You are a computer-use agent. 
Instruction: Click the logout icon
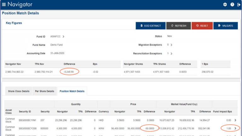(x=239, y=5)
